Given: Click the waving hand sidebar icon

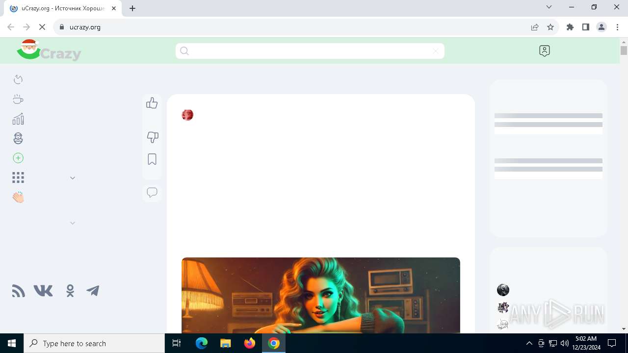Looking at the screenshot, I should coord(18,198).
